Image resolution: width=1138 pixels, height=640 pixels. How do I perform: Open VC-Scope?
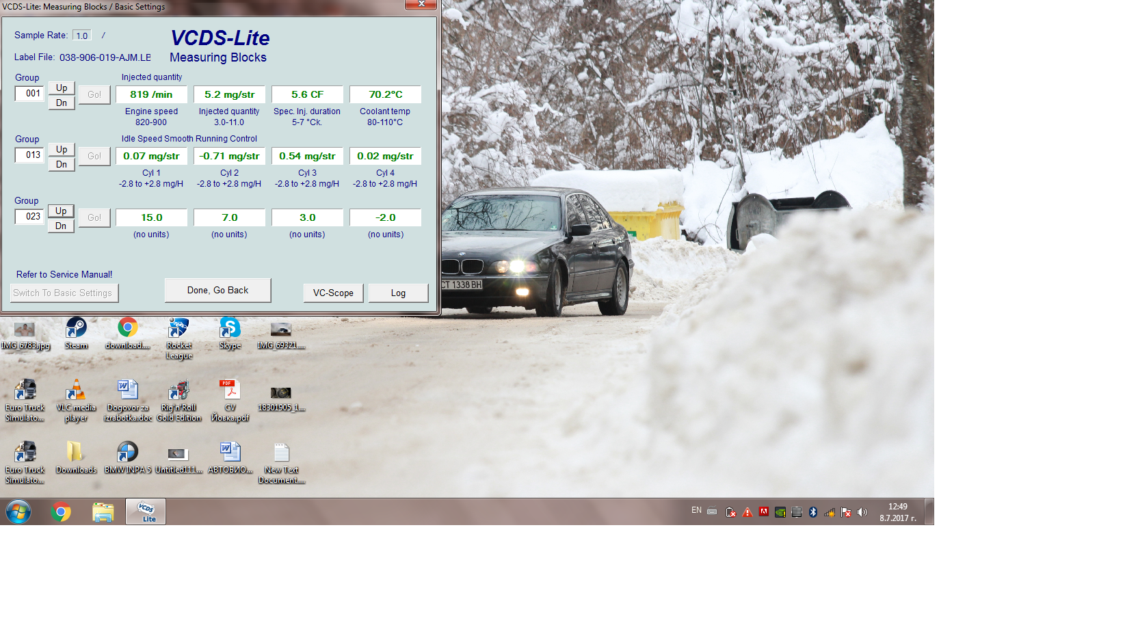[333, 293]
